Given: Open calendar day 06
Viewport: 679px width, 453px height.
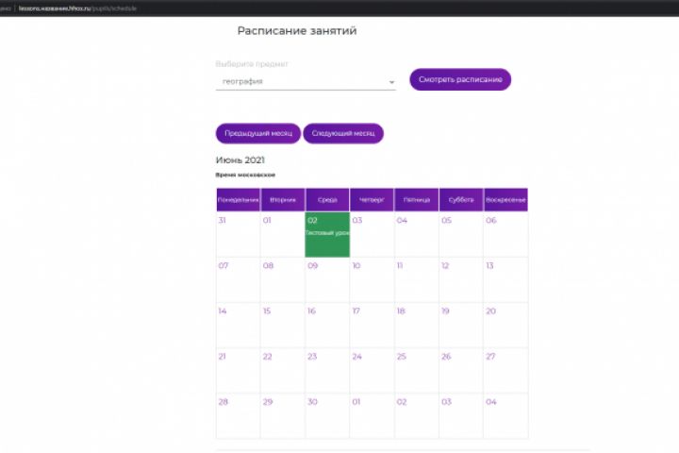Looking at the screenshot, I should (505, 234).
